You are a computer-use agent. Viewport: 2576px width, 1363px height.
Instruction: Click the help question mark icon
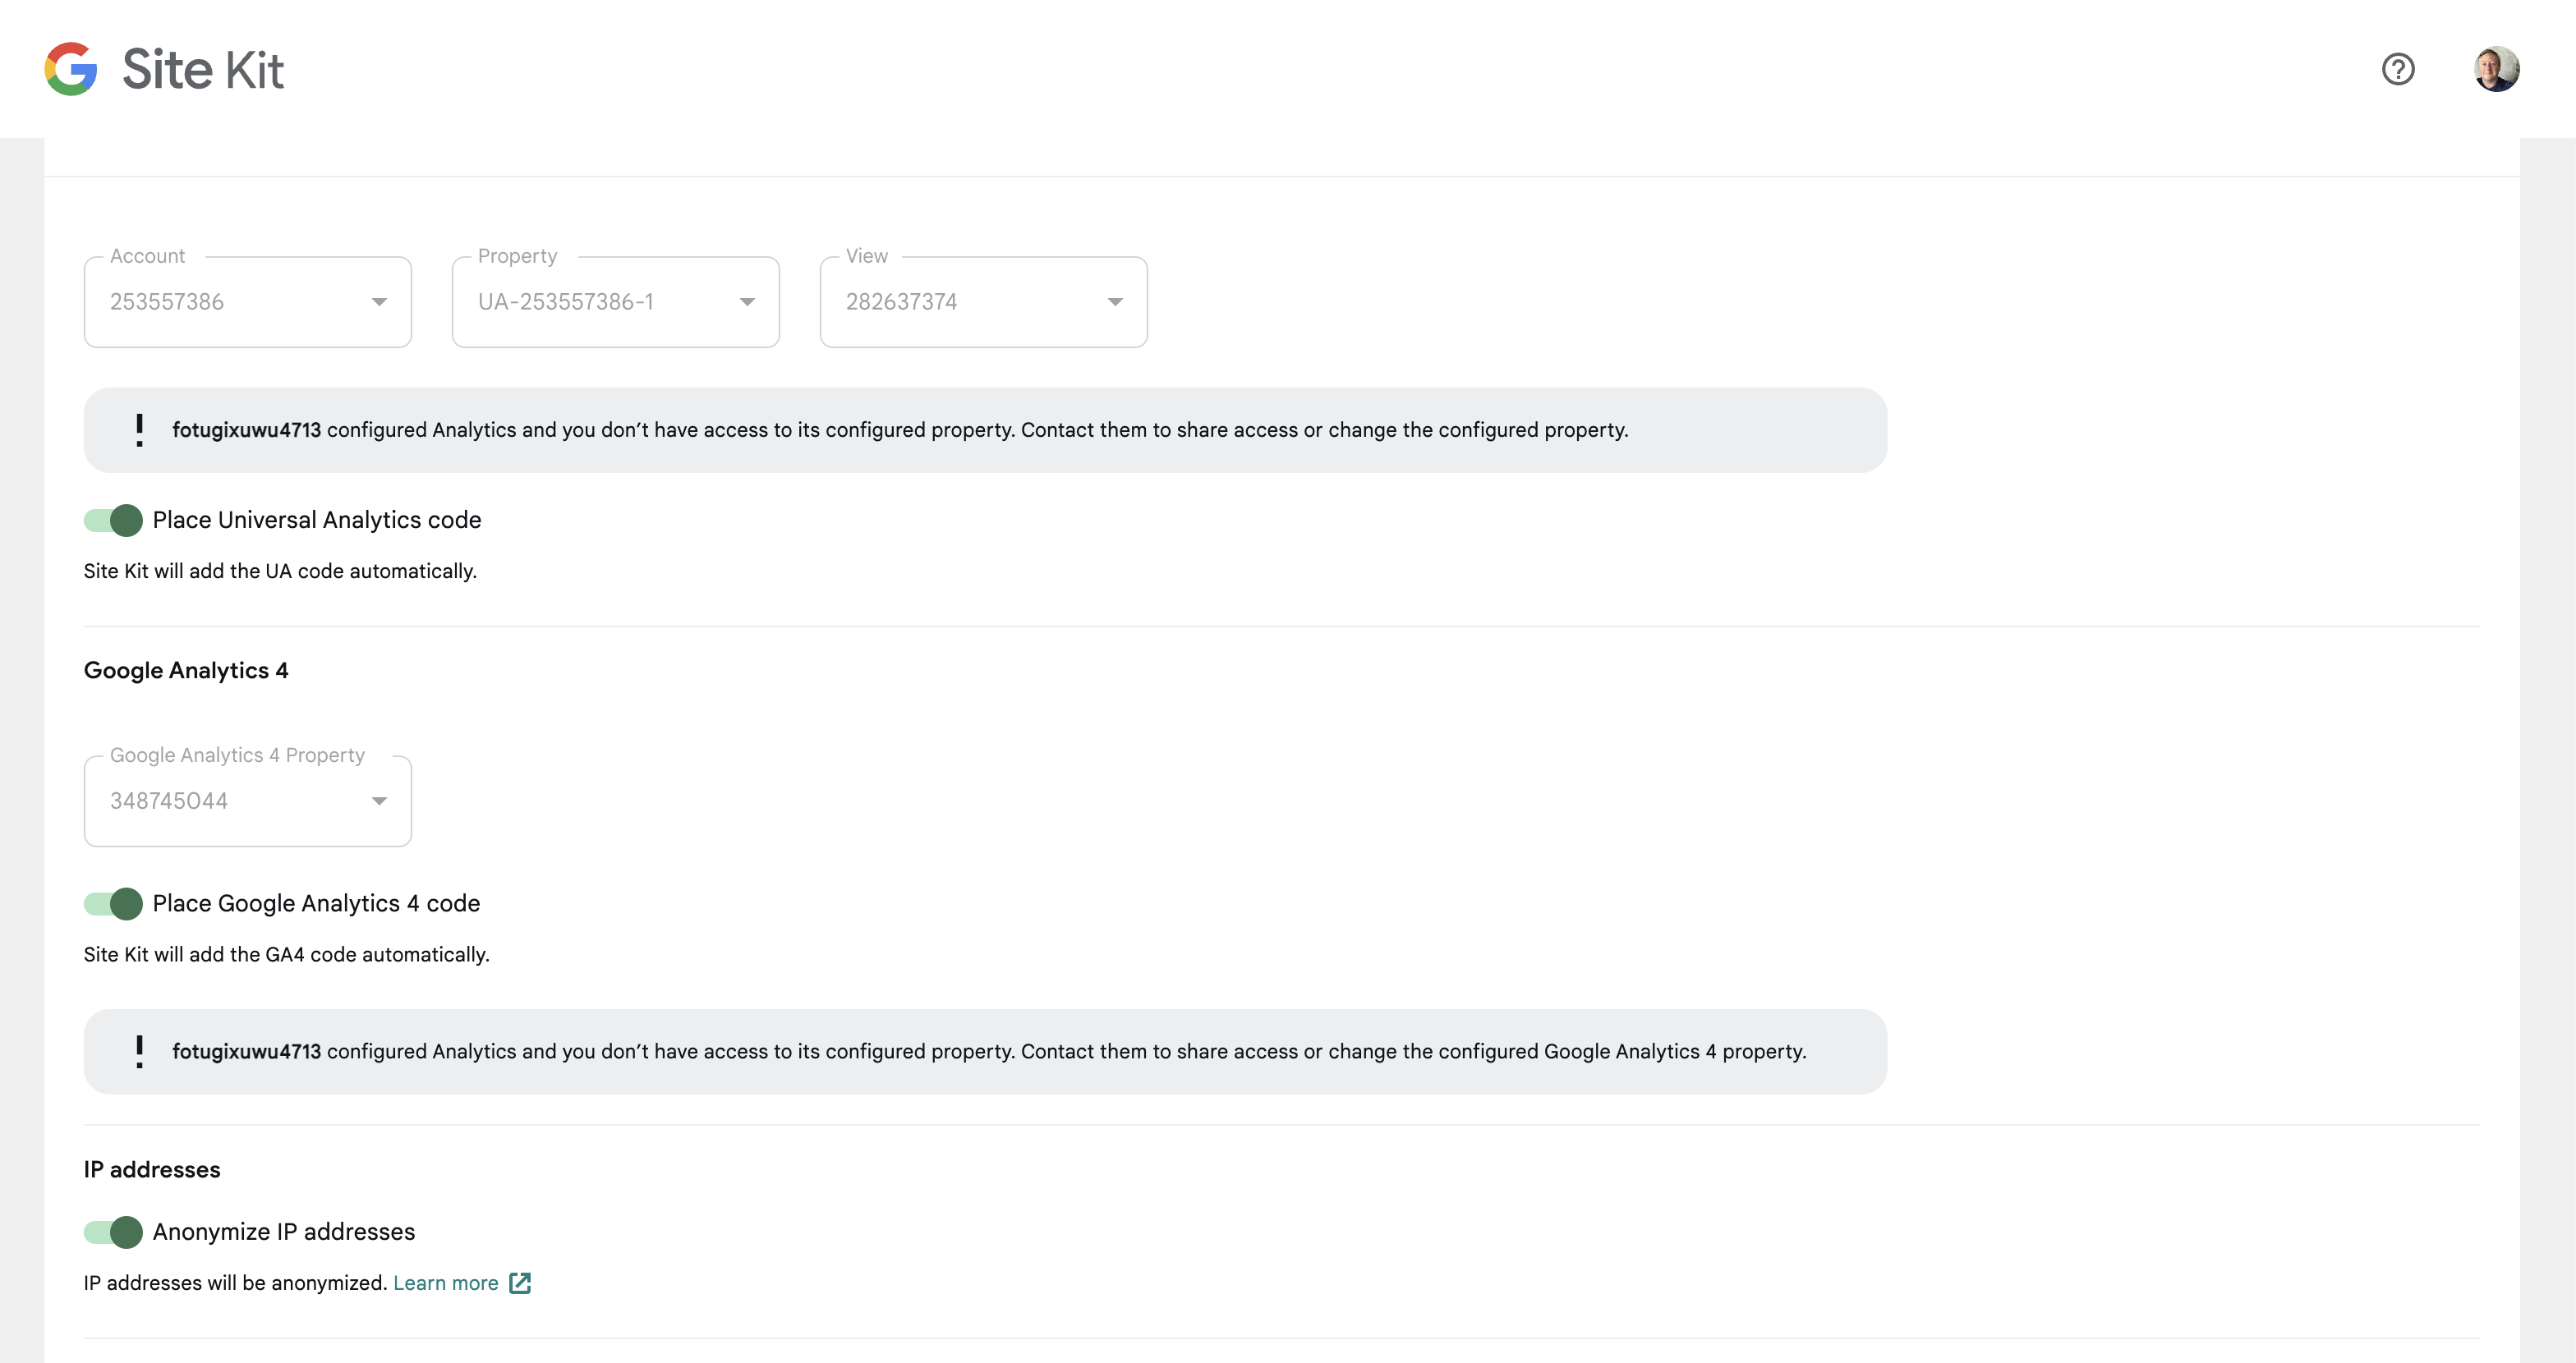pos(2398,69)
